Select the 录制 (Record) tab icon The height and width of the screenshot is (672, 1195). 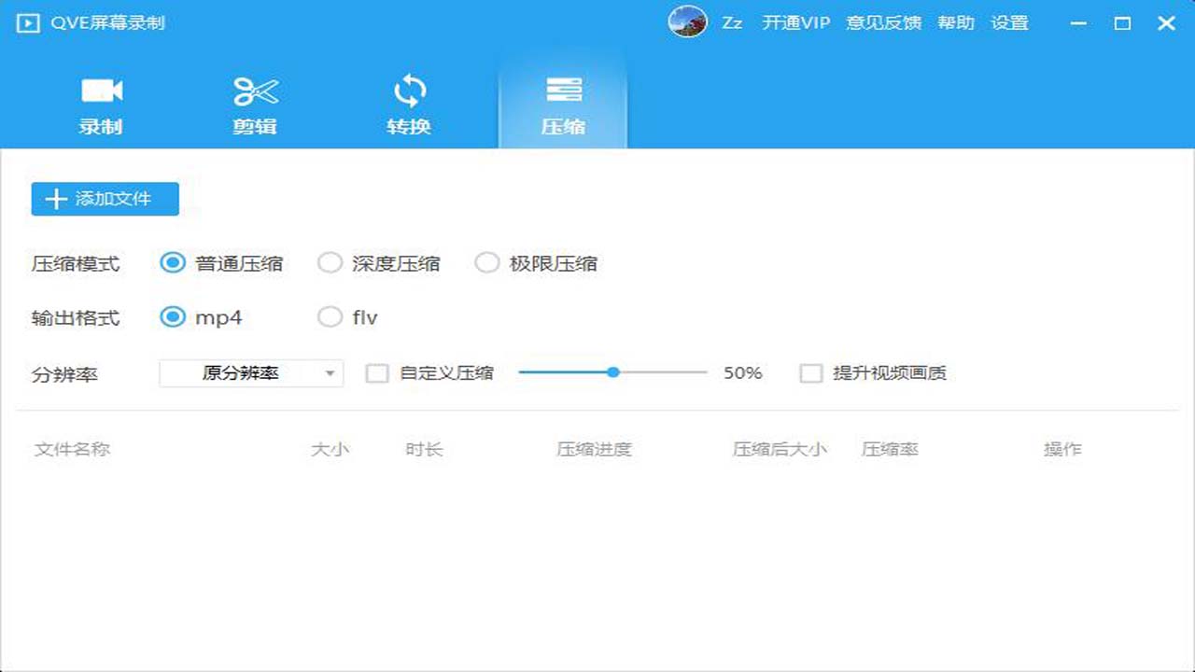(100, 90)
